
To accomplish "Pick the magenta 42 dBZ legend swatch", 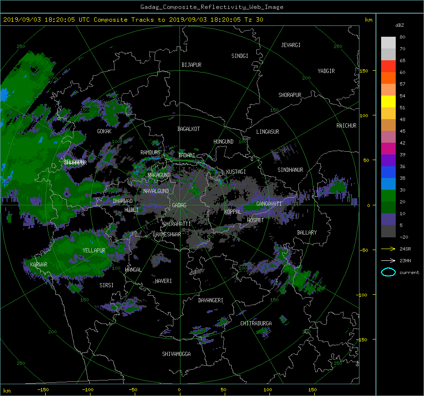I will pos(388,148).
